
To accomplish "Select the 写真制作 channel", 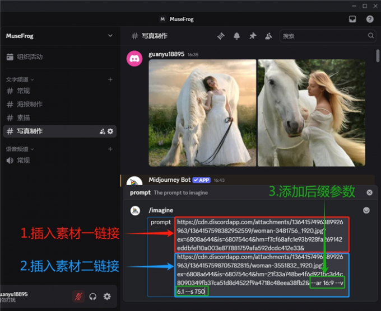I will pyautogui.click(x=59, y=131).
